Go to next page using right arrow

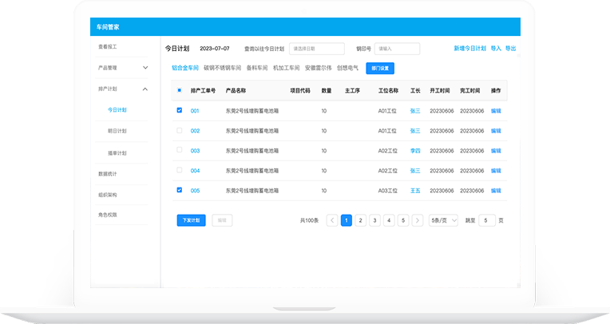point(417,220)
